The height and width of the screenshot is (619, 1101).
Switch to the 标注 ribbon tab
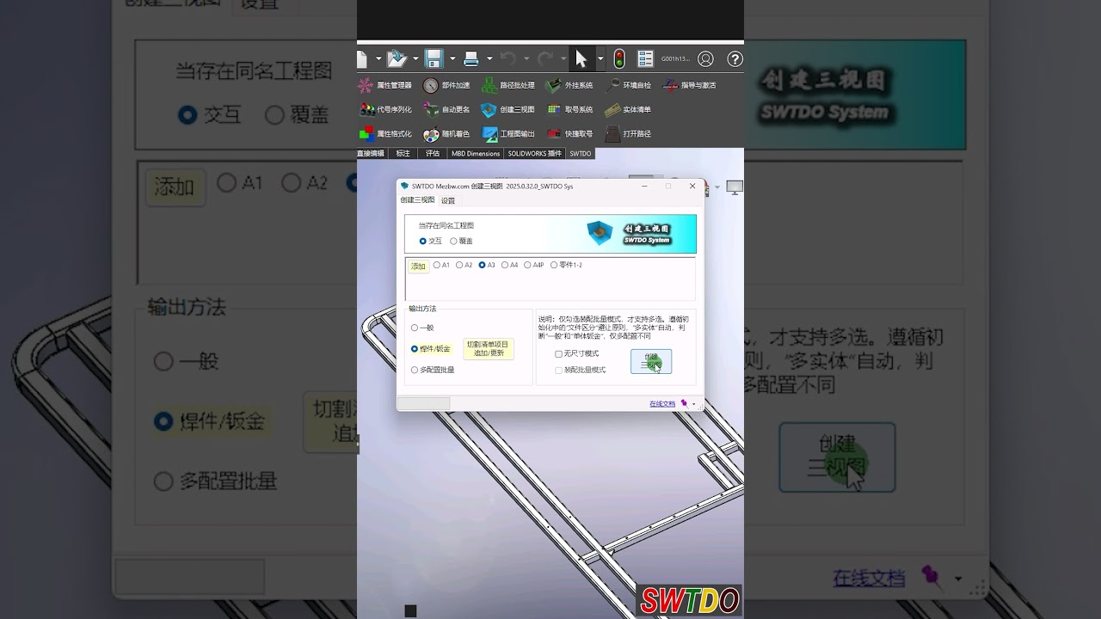pos(403,153)
